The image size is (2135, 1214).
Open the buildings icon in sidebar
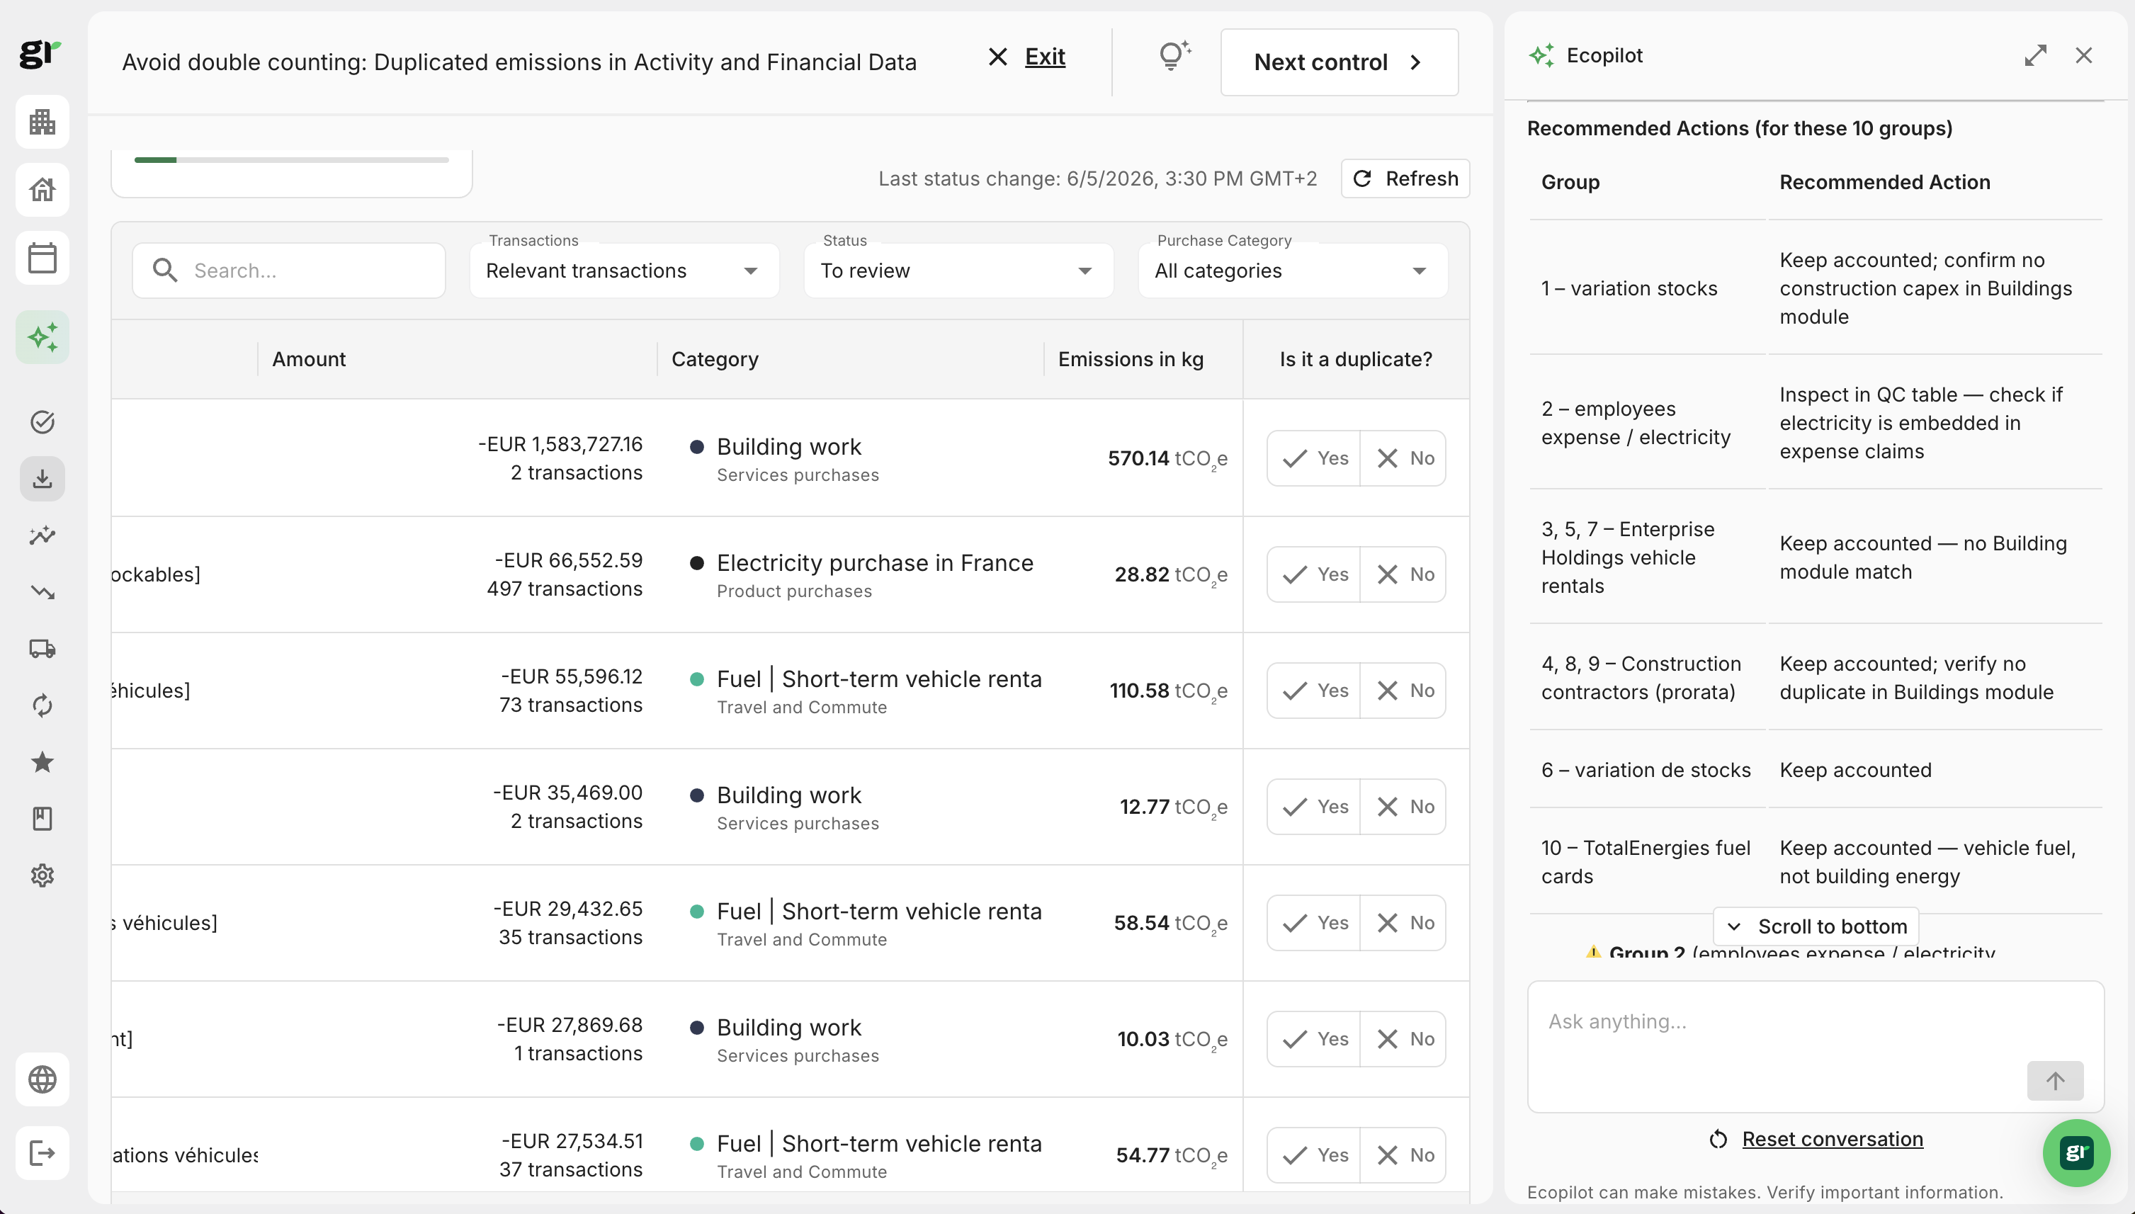43,123
